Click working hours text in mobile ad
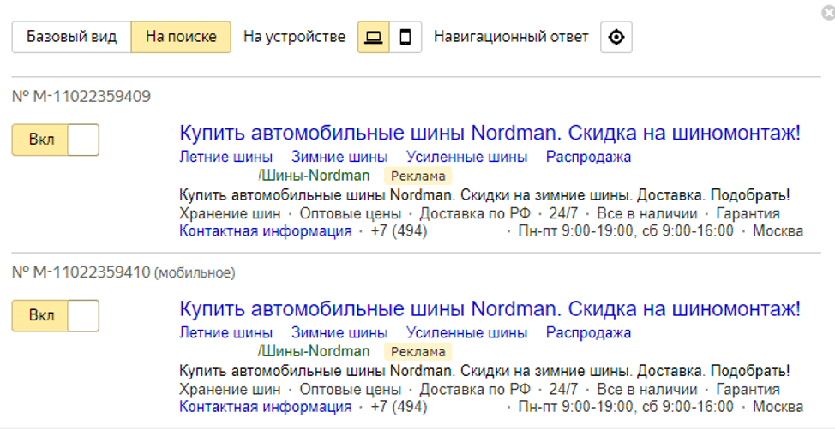 click(626, 407)
